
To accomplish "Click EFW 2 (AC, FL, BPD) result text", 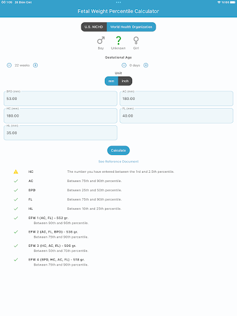I will [x=53, y=232].
